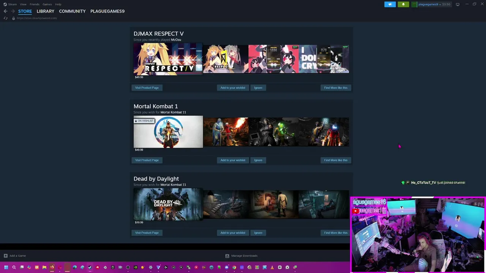Image resolution: width=486 pixels, height=273 pixels.
Task: Click the ON WISHLIST badge on Mortal Kombat 1
Action: 144,121
